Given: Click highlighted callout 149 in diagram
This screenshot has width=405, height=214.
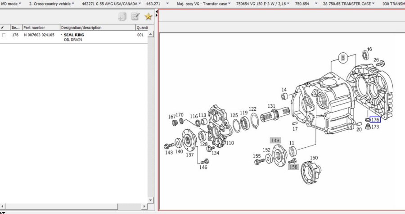Looking at the screenshot, I should [275, 141].
